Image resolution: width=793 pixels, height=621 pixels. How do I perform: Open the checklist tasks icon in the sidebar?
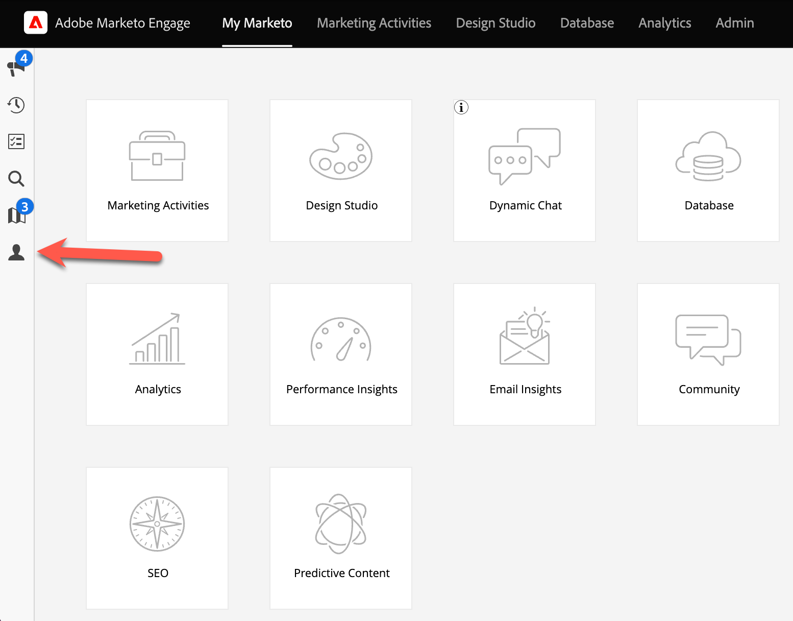click(16, 141)
